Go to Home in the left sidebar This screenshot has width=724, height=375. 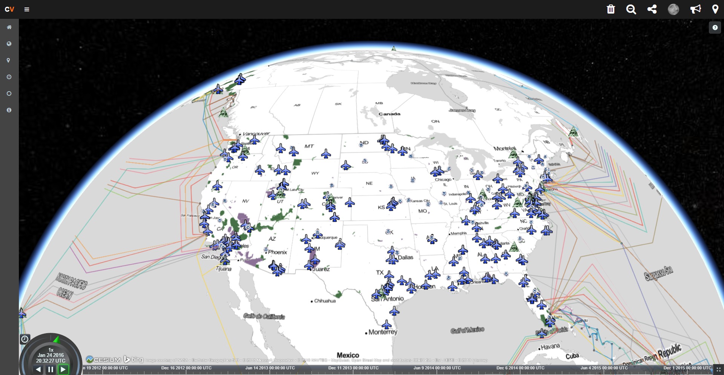(x=9, y=27)
